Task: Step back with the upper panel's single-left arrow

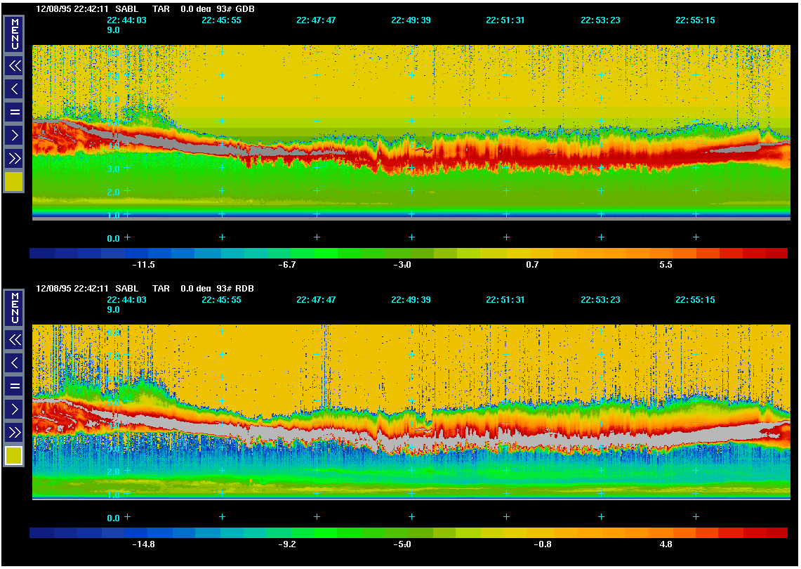Action: [14, 89]
